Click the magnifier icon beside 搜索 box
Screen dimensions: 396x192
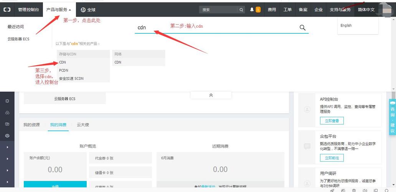[x=241, y=10]
